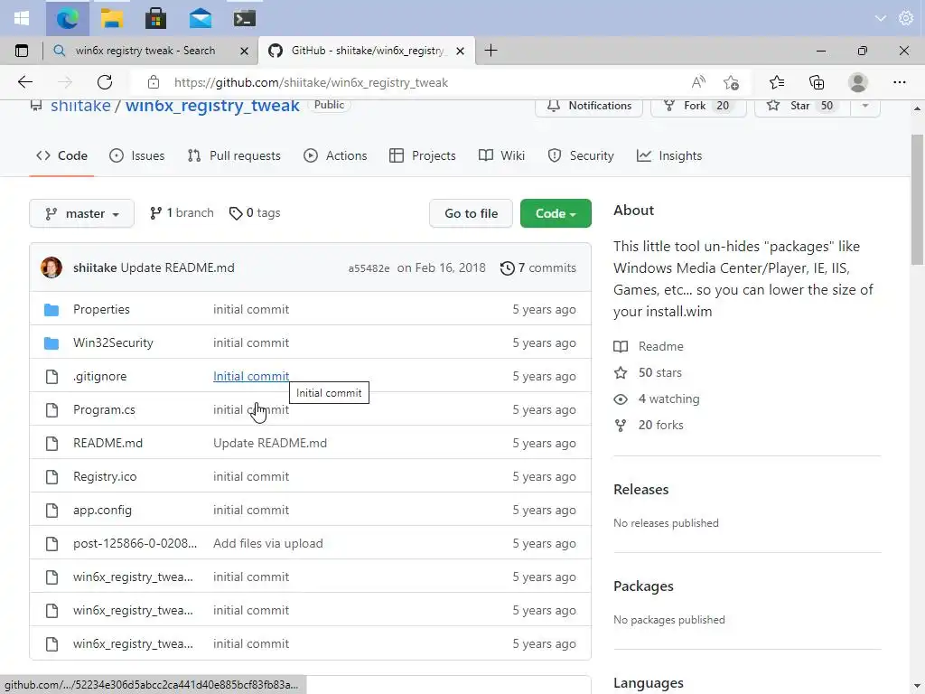The width and height of the screenshot is (925, 694).
Task: Add this page to favorites
Action: 731,82
